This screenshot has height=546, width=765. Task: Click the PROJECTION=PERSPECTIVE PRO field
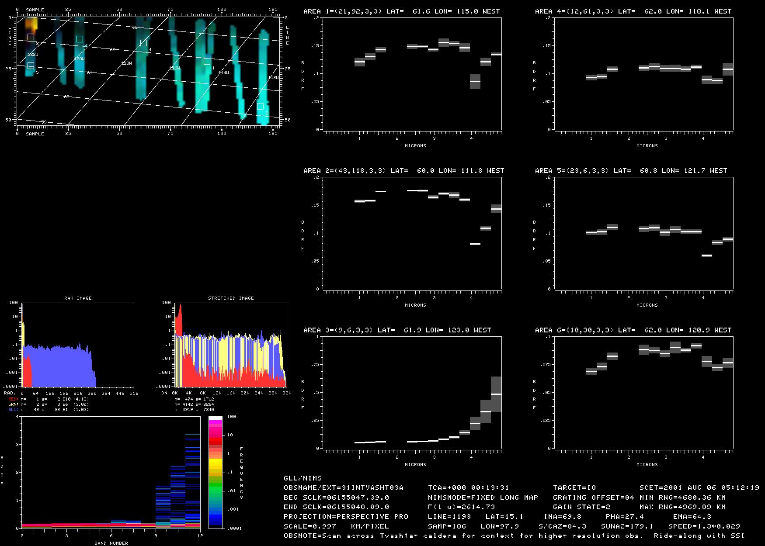tap(346, 517)
